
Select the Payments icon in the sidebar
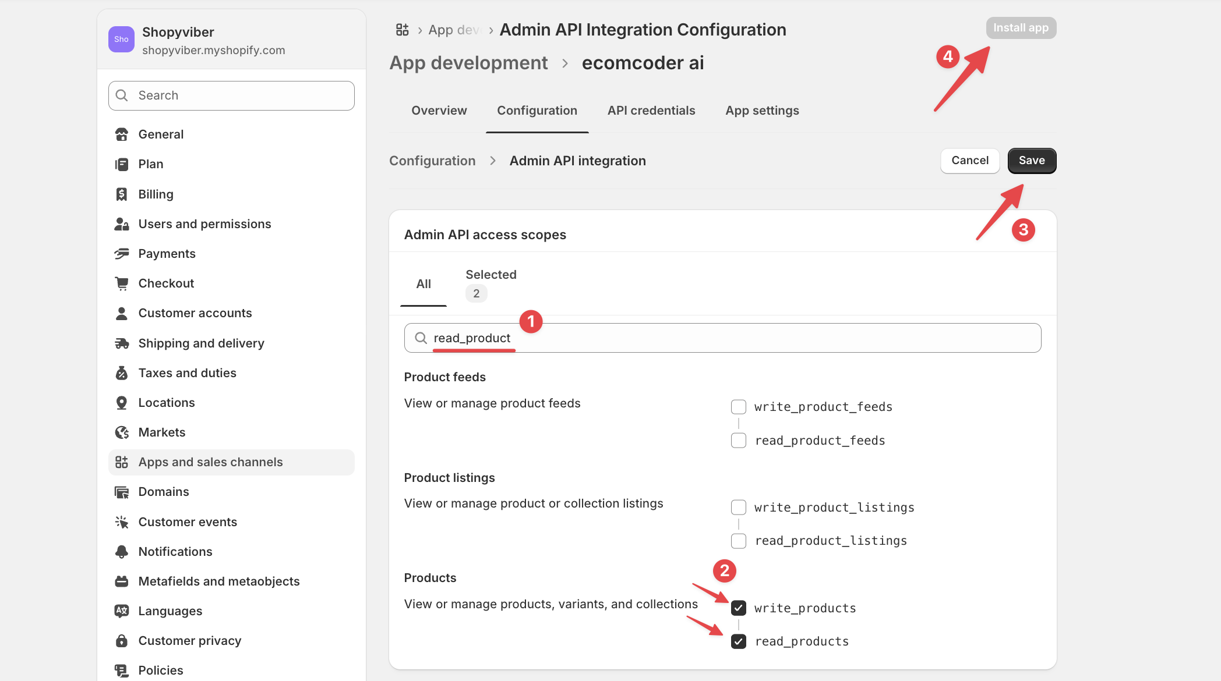coord(122,253)
